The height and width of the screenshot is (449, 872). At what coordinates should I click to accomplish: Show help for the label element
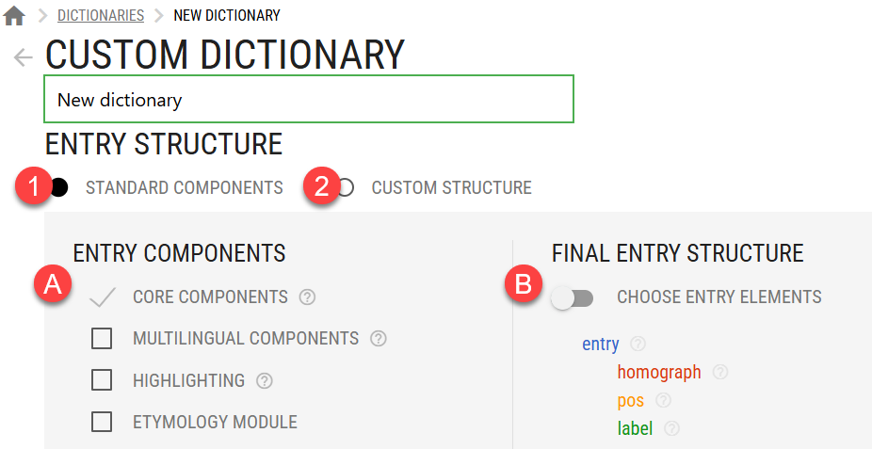tap(671, 428)
